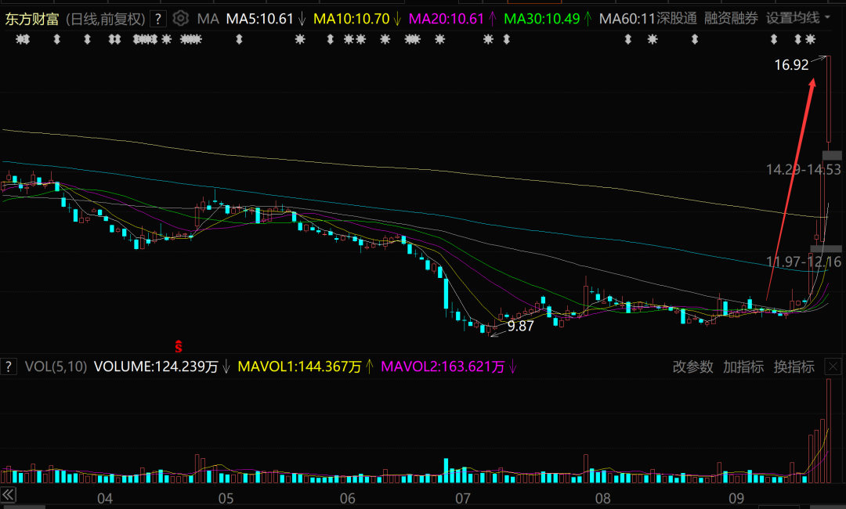This screenshot has width=846, height=509.
Task: Select the MA indicator label
Action: [x=208, y=19]
